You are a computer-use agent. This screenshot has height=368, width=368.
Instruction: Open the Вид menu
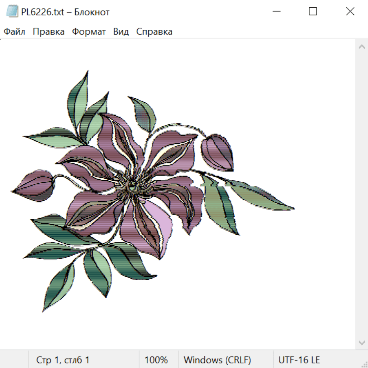pos(121,31)
